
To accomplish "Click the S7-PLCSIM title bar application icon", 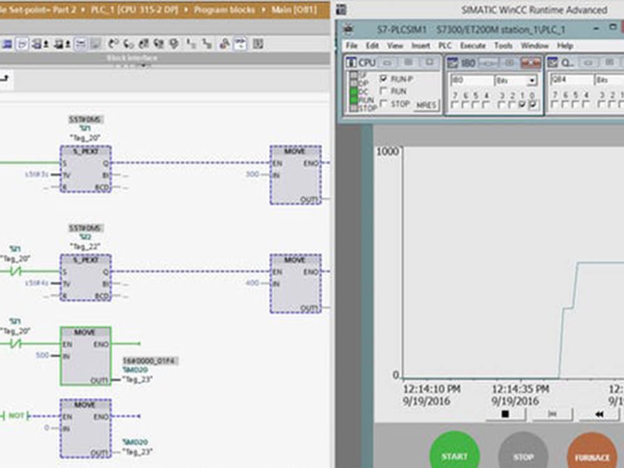I will (x=349, y=29).
